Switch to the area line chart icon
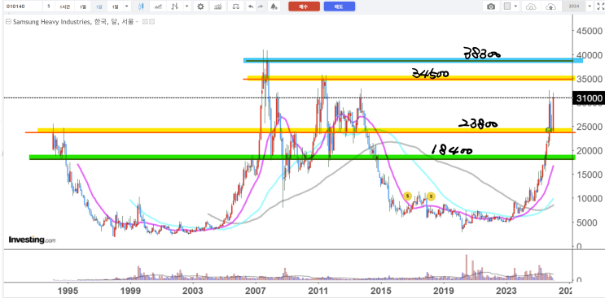The image size is (605, 298). point(158,6)
